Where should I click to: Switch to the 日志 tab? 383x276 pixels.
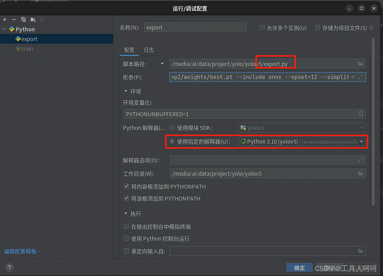[149, 50]
